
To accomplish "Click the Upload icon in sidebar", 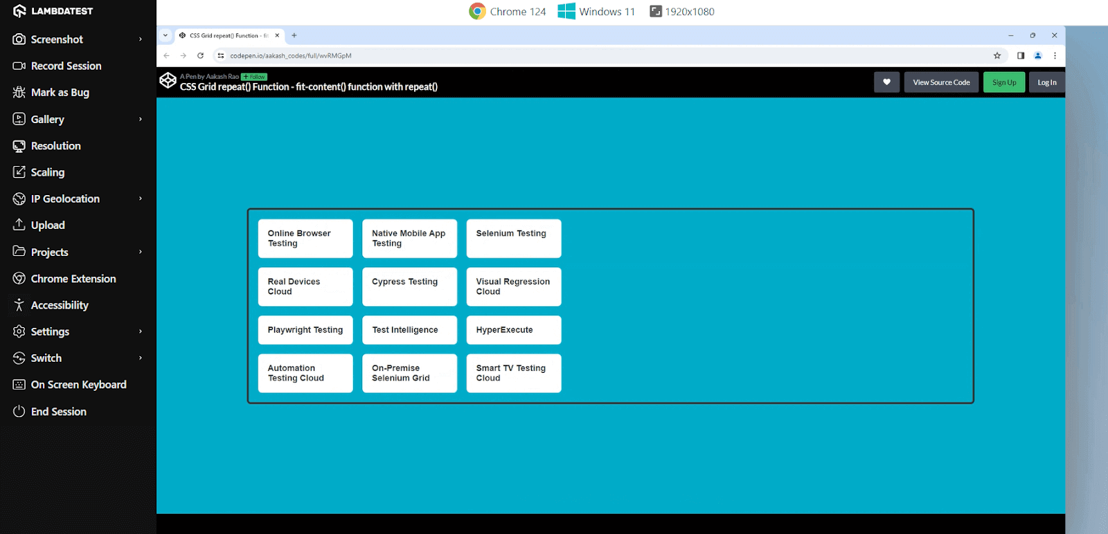I will (x=19, y=225).
